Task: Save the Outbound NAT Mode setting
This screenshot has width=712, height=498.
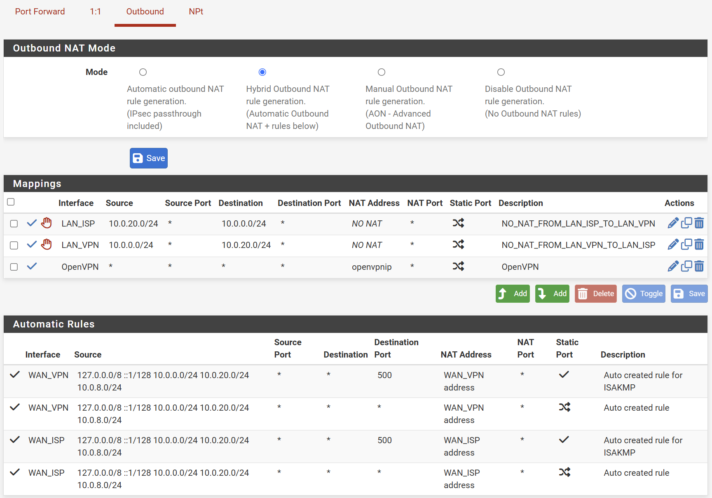Action: [x=149, y=158]
